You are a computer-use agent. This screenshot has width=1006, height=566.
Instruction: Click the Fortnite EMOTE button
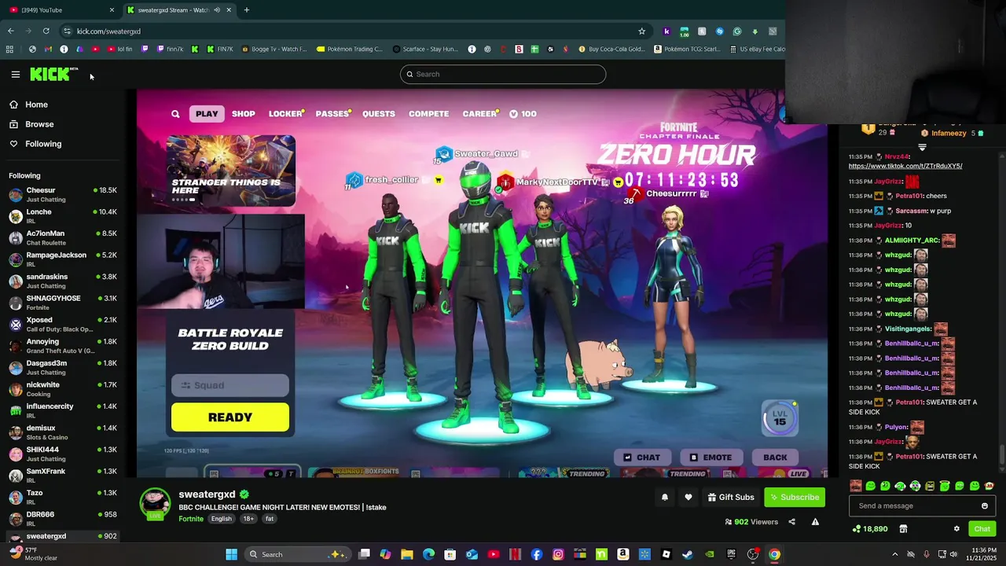pyautogui.click(x=710, y=458)
